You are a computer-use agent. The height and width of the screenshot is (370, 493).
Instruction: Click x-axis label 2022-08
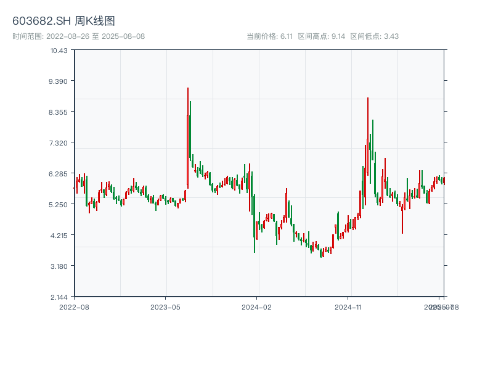[74, 307]
